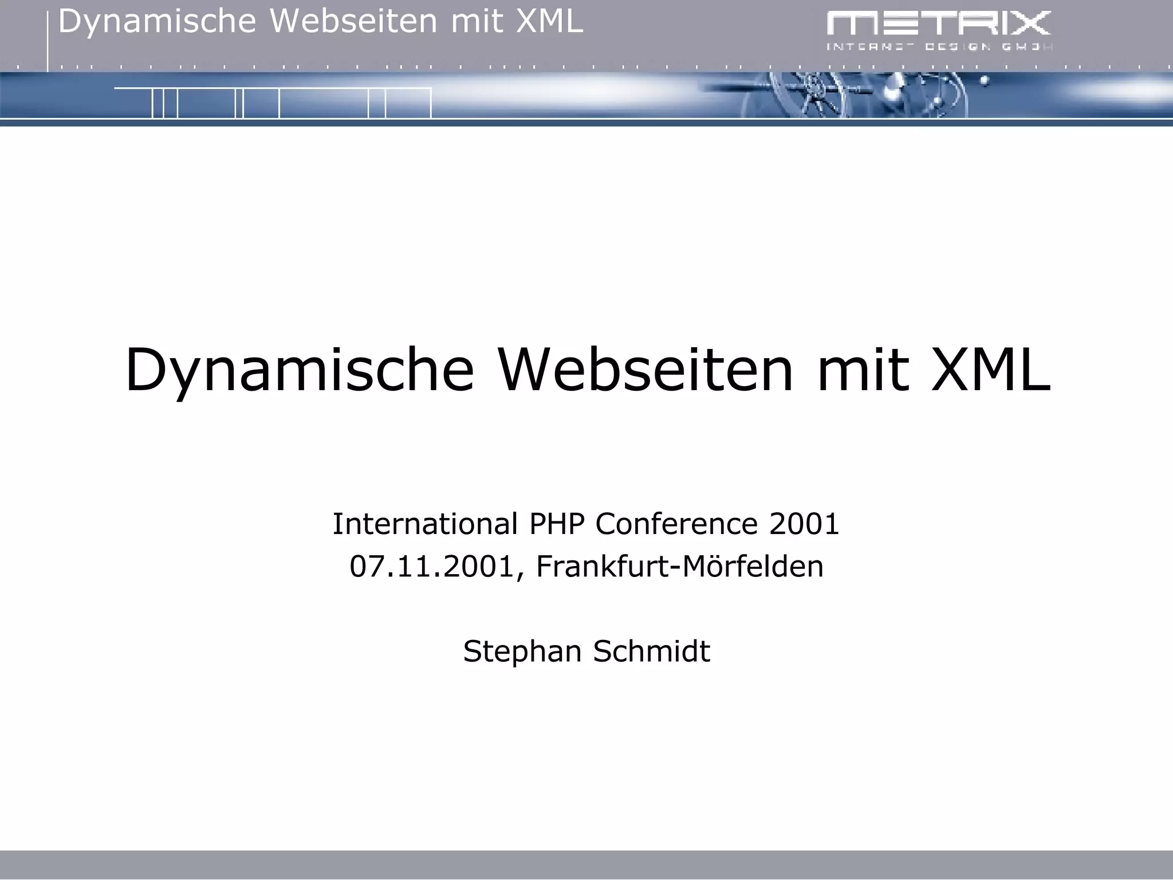Select the word 'Dynamische' in the large title

click(299, 370)
